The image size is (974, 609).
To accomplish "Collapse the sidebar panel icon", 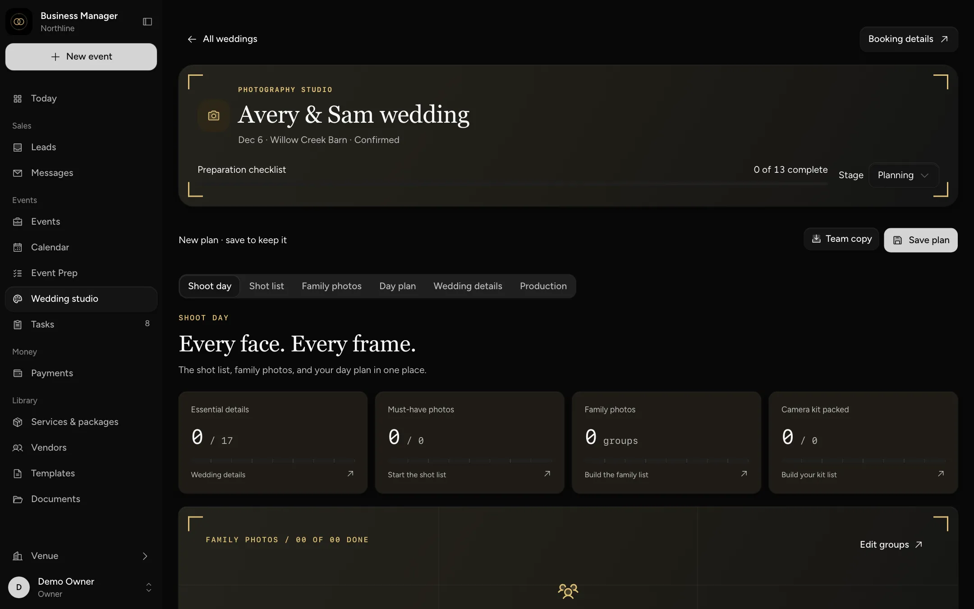I will [147, 22].
